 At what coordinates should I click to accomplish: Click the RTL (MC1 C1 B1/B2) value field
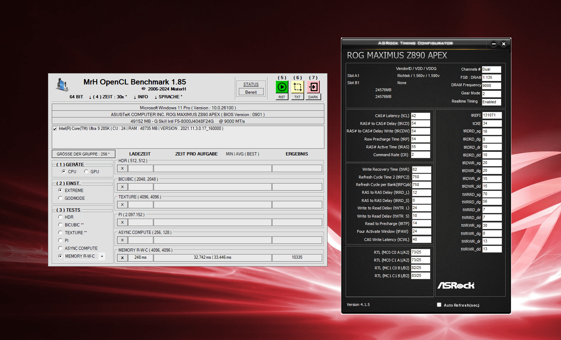420,276
